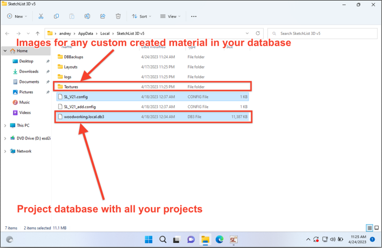Select the woodworking.local.db3 file
The width and height of the screenshot is (382, 248).
[153, 117]
